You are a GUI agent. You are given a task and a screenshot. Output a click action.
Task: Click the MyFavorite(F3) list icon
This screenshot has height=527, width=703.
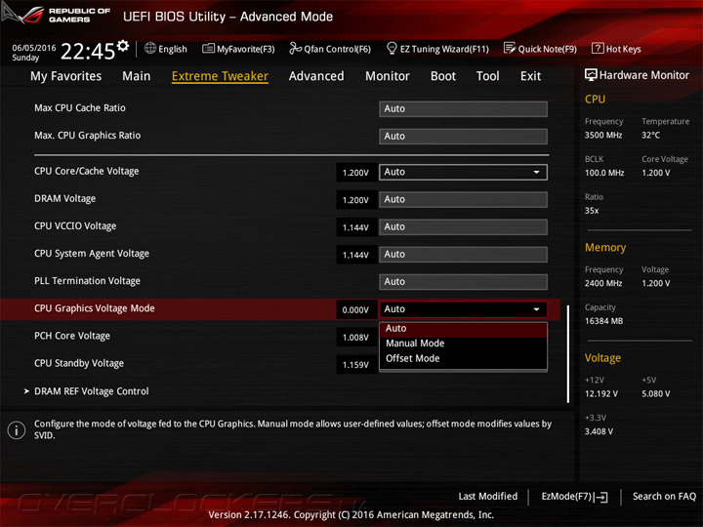tap(208, 49)
